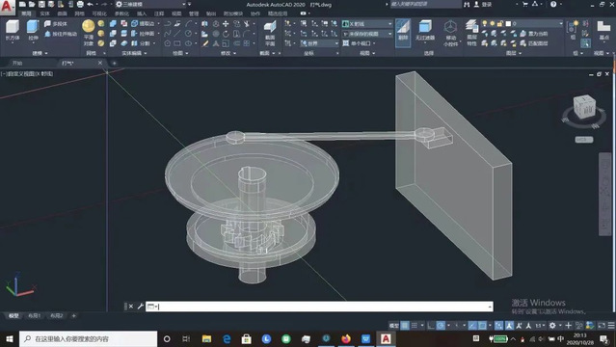This screenshot has width=616, height=347.
Task: Click the ViewCube in the drawing area
Action: coord(584,106)
